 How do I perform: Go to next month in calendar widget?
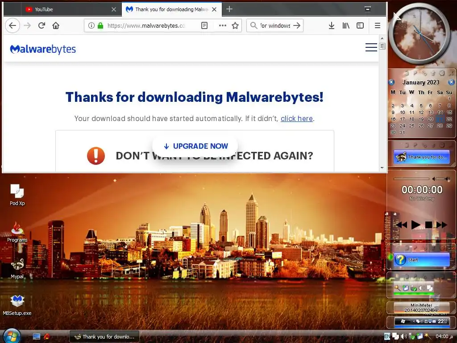(451, 82)
